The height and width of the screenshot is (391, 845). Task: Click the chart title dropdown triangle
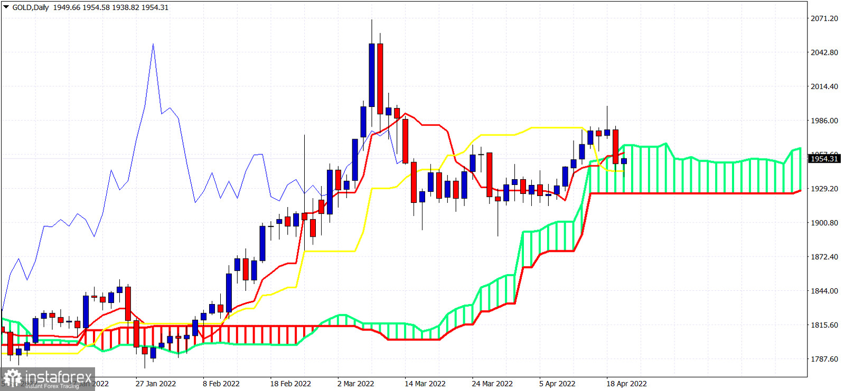6,7
